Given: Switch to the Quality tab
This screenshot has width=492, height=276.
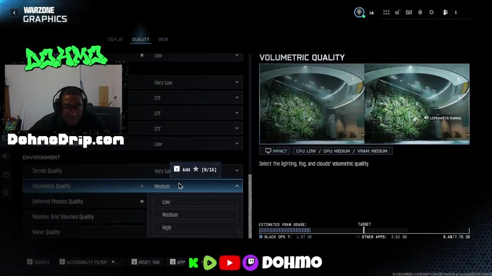Looking at the screenshot, I should (141, 39).
